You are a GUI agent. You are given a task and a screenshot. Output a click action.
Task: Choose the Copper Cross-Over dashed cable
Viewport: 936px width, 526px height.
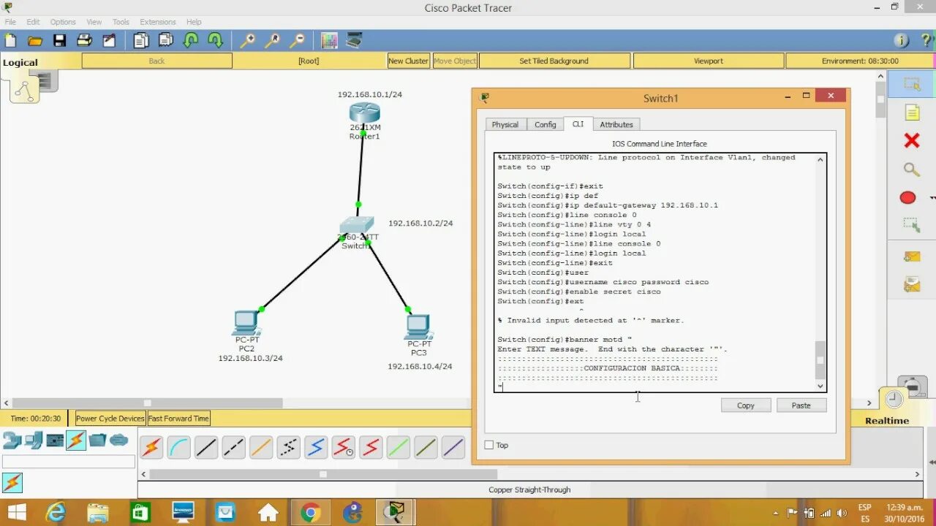point(234,447)
